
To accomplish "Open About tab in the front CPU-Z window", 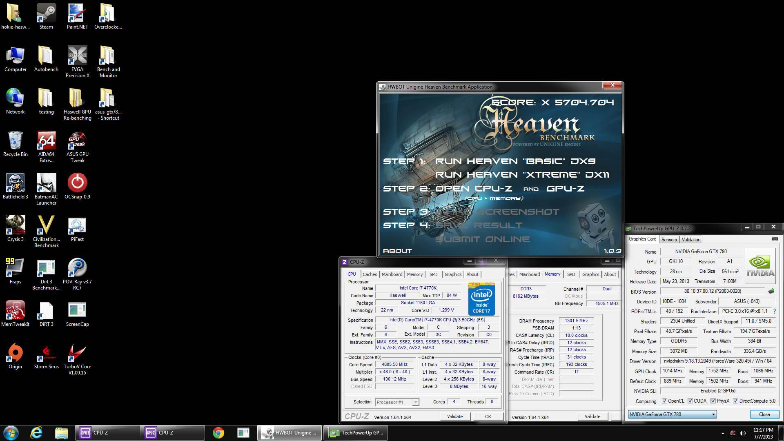I will point(472,274).
